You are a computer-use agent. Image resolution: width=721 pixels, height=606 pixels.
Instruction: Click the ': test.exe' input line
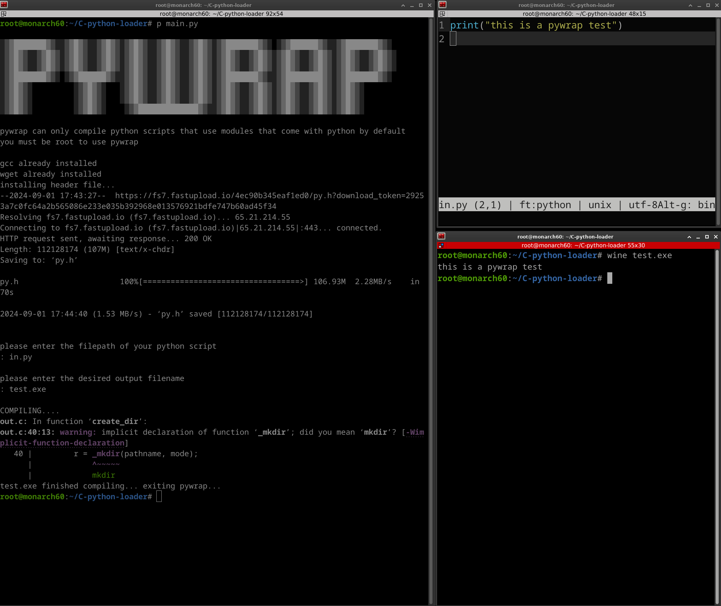click(23, 389)
